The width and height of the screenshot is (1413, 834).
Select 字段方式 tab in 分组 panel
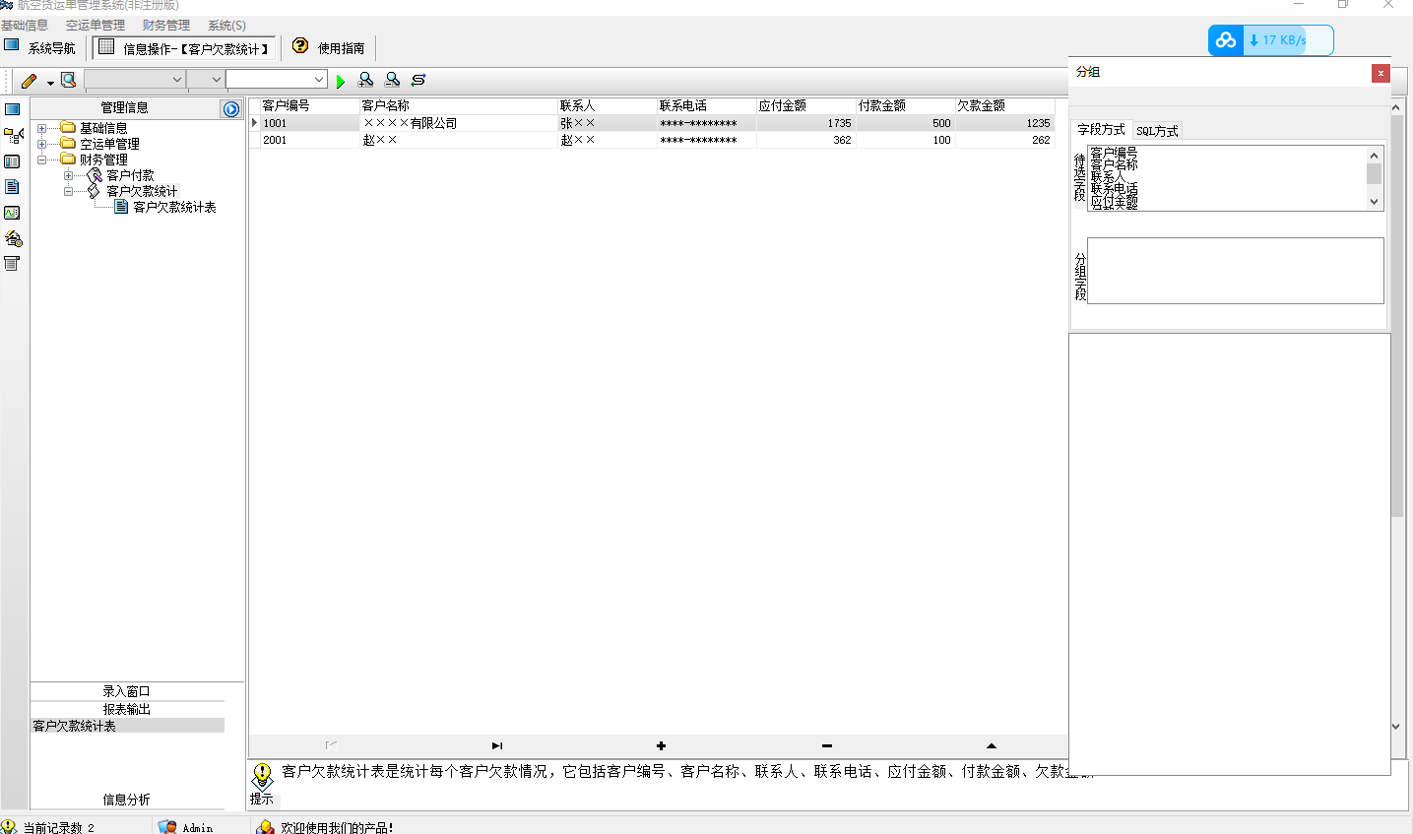click(1101, 130)
